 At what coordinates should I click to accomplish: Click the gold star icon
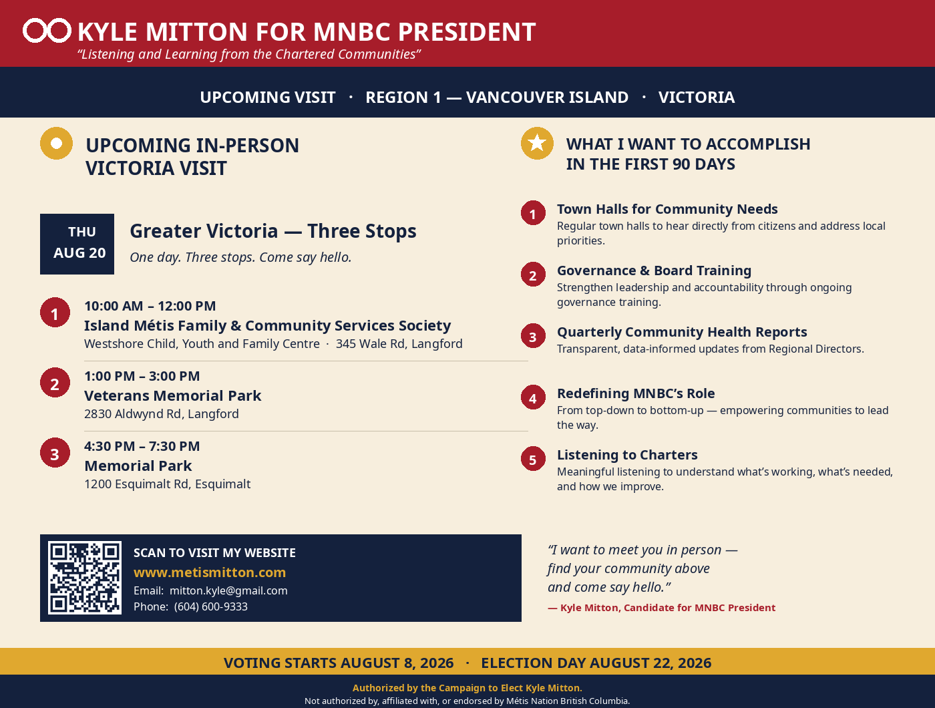[537, 143]
